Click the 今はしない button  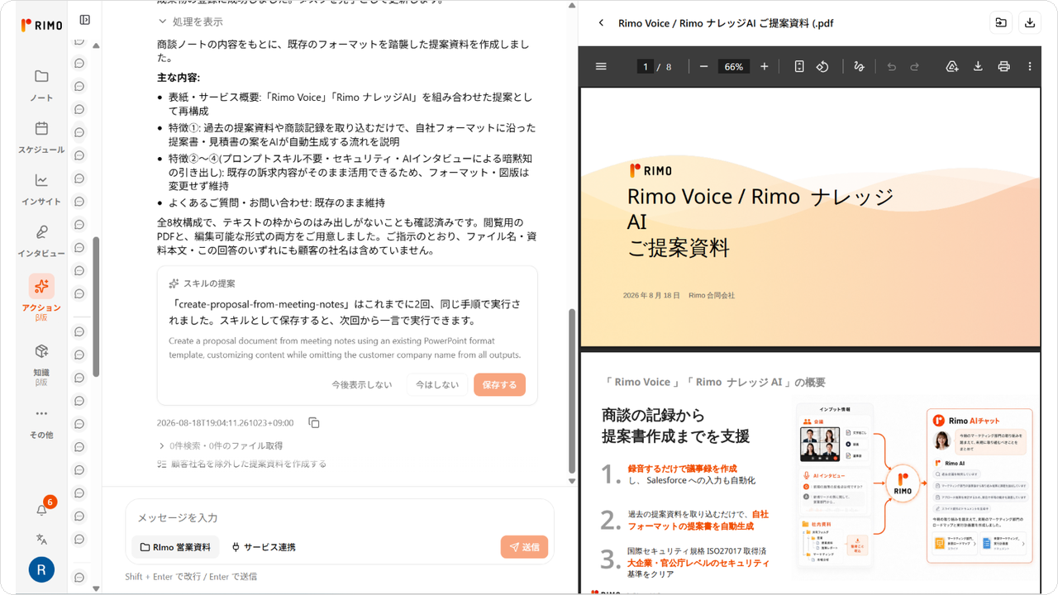[x=437, y=385]
